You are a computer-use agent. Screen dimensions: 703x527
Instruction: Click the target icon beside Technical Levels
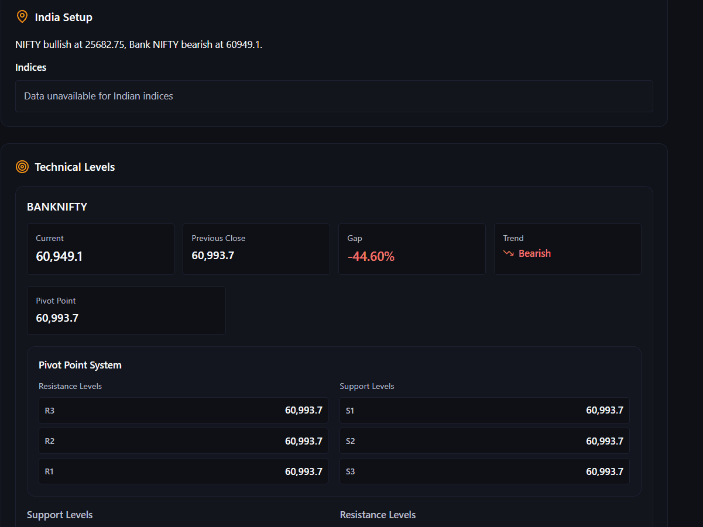click(x=22, y=167)
